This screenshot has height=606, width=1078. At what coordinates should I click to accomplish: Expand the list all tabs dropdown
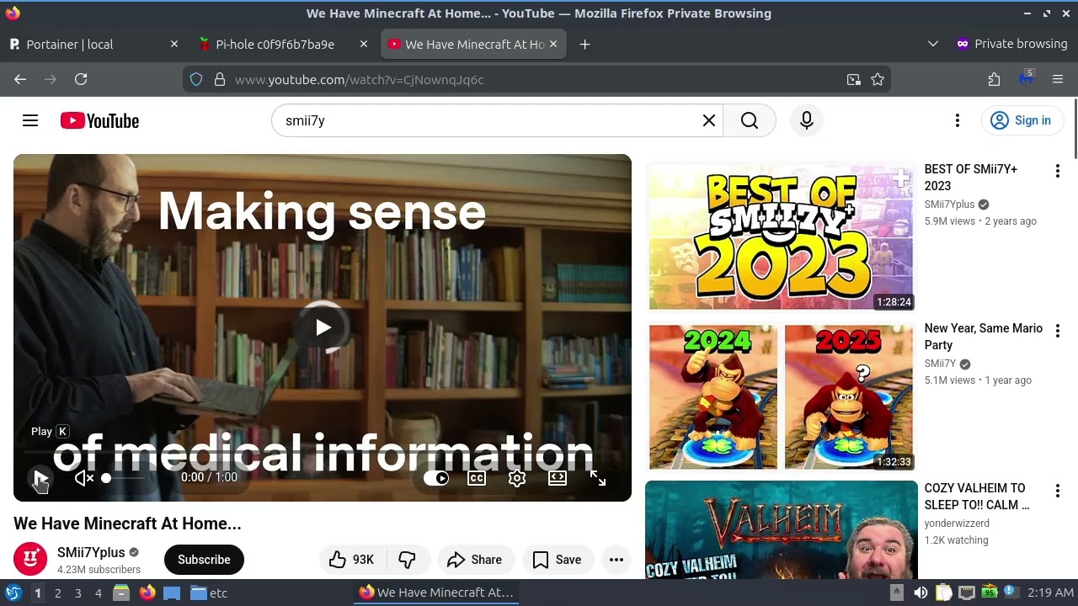pos(932,44)
